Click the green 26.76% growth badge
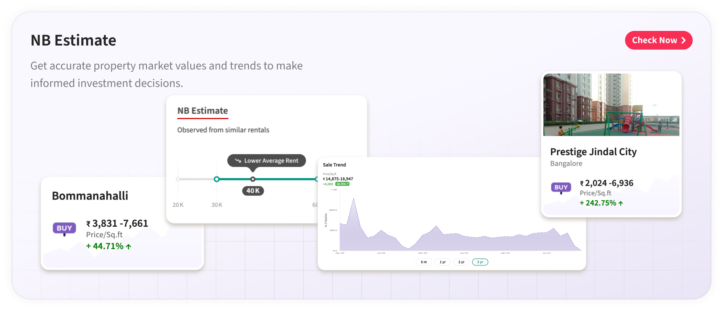This screenshot has height=311, width=723. (342, 184)
